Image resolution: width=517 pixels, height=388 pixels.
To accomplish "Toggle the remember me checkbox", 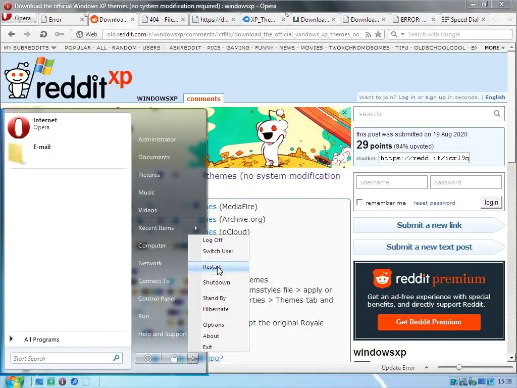I will point(359,202).
